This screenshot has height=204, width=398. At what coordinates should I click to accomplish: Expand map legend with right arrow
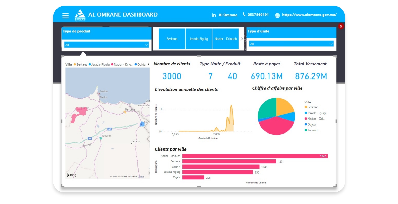point(148,64)
